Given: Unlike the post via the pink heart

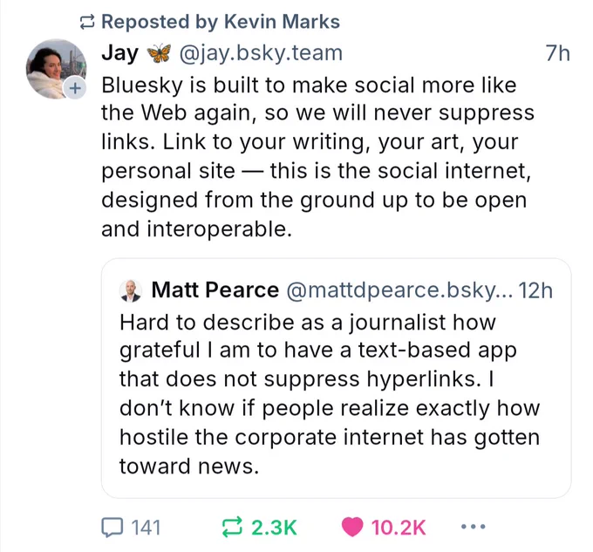Looking at the screenshot, I should coord(352,527).
